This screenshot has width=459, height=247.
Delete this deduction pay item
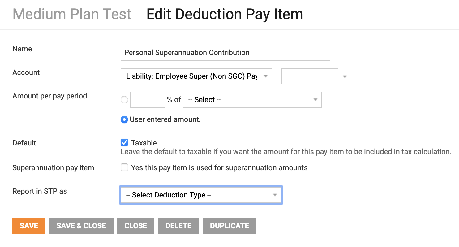point(178,226)
